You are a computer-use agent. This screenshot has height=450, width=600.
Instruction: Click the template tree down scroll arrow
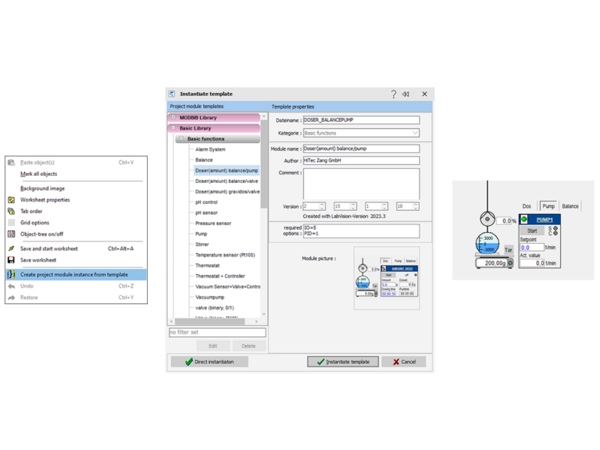pos(263,314)
